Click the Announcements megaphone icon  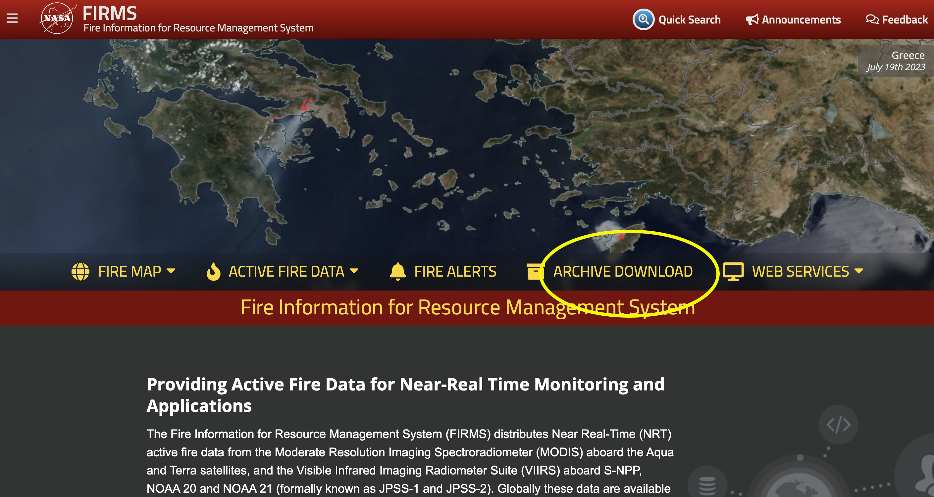click(752, 20)
